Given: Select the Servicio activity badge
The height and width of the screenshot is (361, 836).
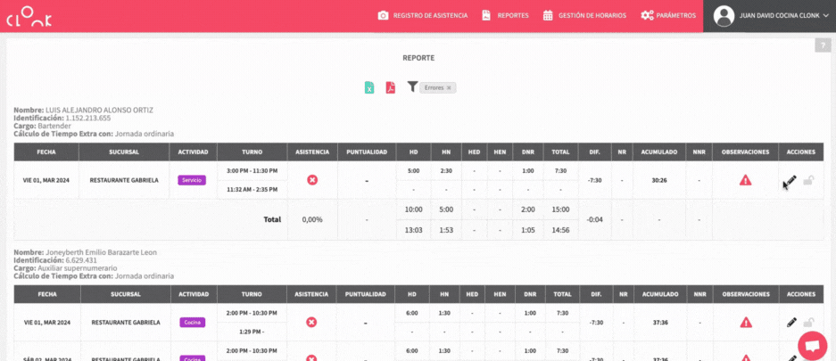Looking at the screenshot, I should (x=192, y=180).
